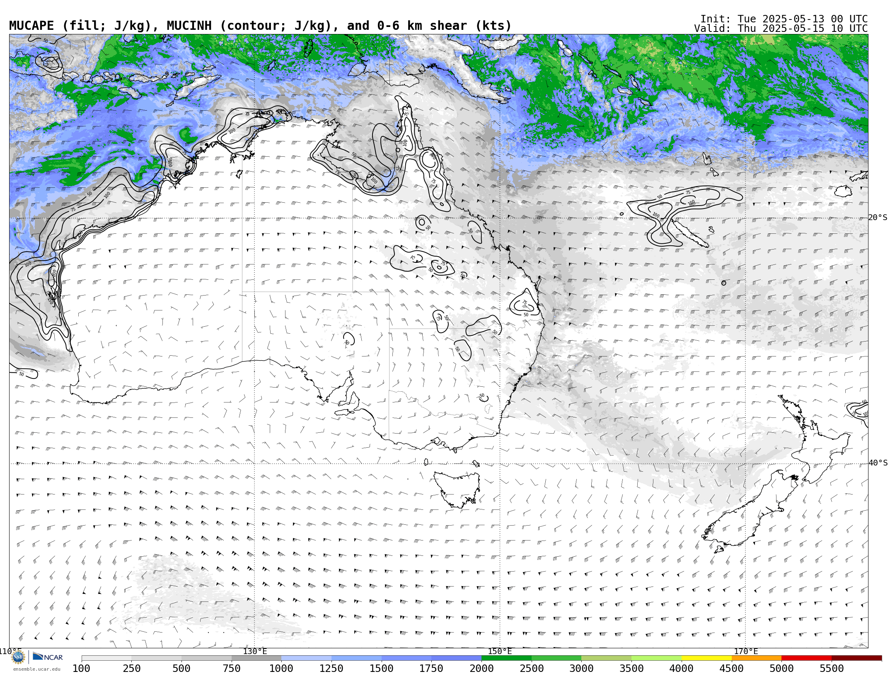The height and width of the screenshot is (674, 895).
Task: Click the 130°E longitude label
Action: click(255, 651)
